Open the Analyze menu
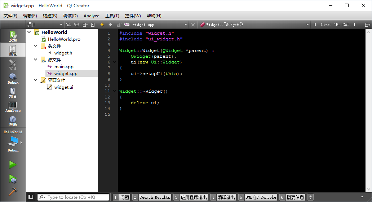The width and height of the screenshot is (372, 202). (x=91, y=16)
